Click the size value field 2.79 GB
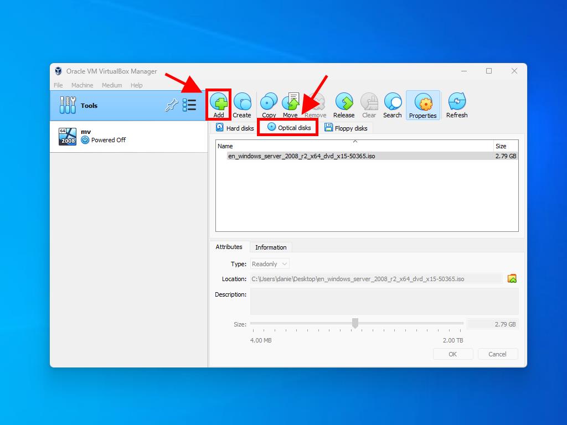This screenshot has height=425, width=567. [492, 324]
